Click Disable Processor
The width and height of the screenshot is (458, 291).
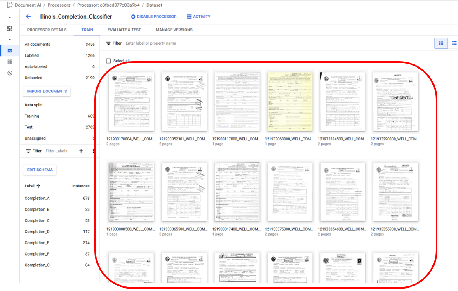pos(154,17)
